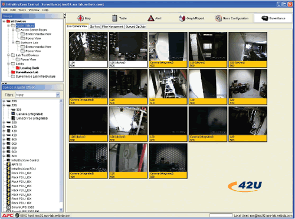Image resolution: width=295 pixels, height=219 pixels.
Task: Open the Alert triangle icon
Action: [x=150, y=18]
